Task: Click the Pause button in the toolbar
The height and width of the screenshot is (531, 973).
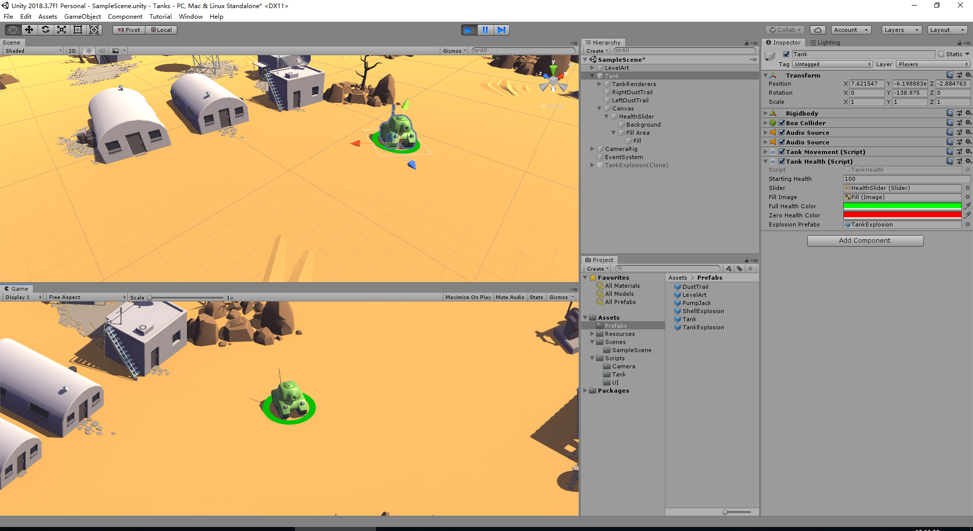Action: 485,29
